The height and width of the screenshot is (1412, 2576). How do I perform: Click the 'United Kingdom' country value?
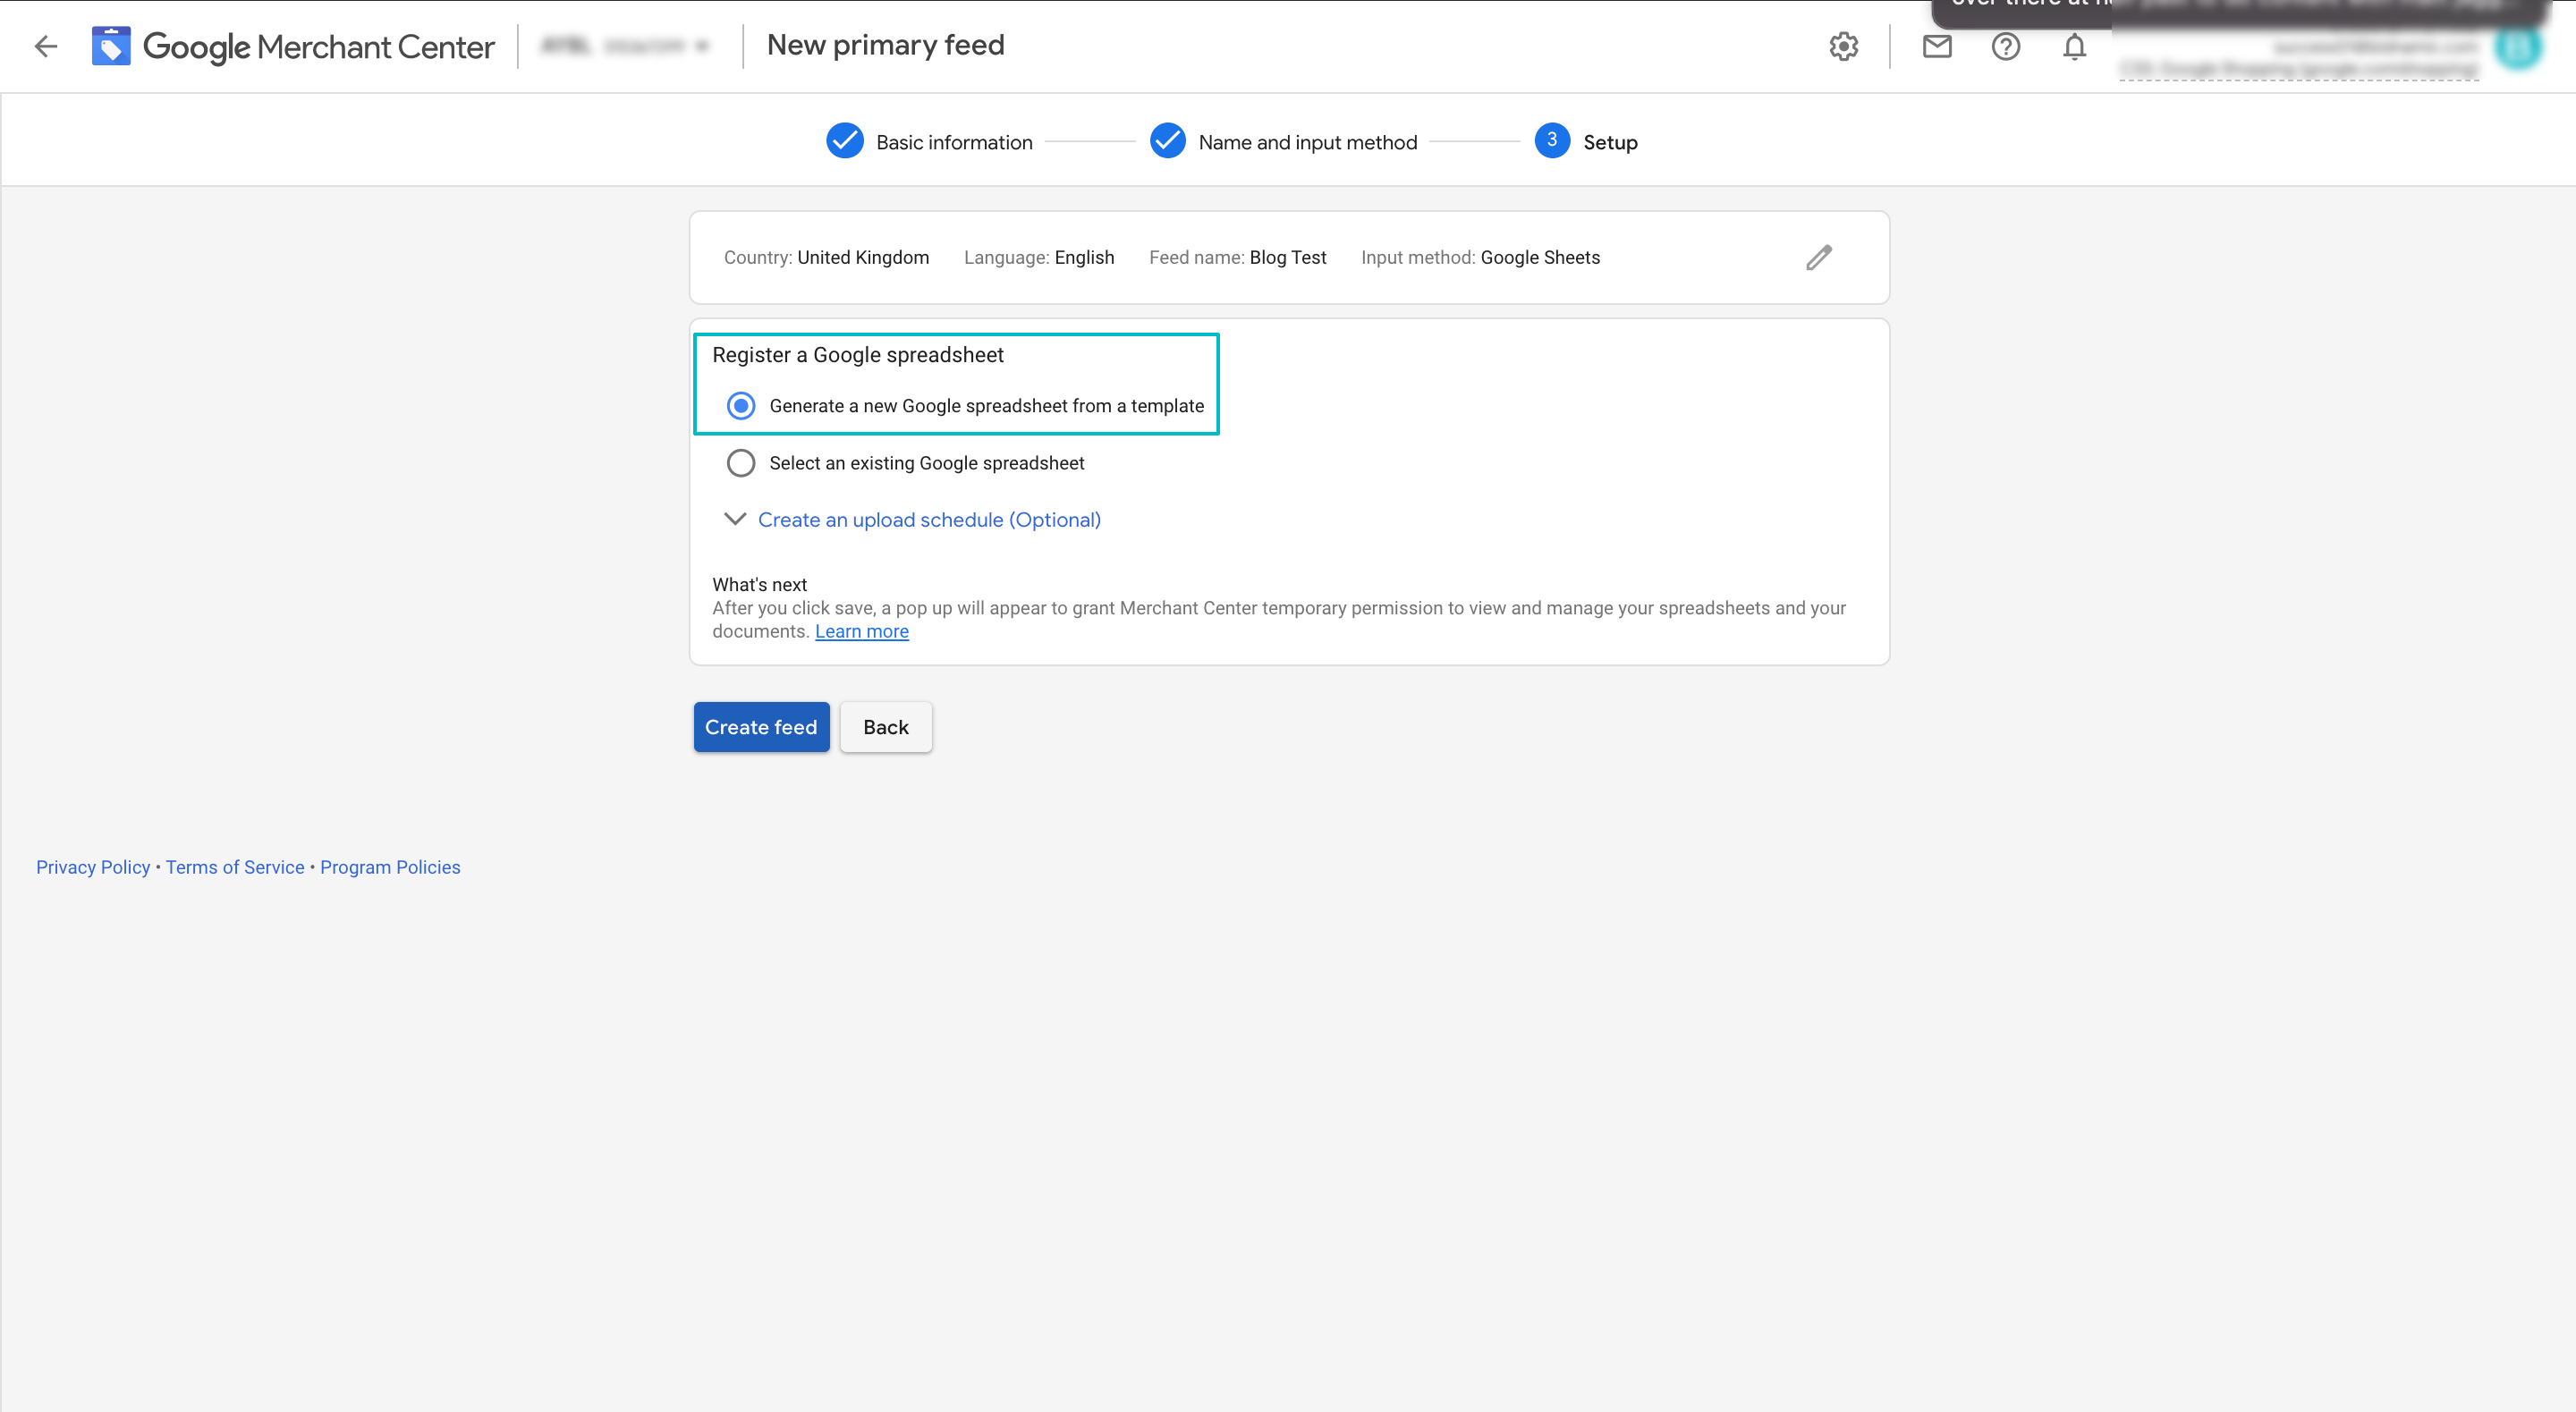863,257
